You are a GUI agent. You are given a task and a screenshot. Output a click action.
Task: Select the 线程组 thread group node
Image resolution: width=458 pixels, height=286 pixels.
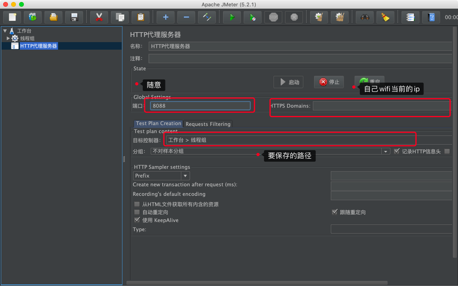pyautogui.click(x=27, y=38)
